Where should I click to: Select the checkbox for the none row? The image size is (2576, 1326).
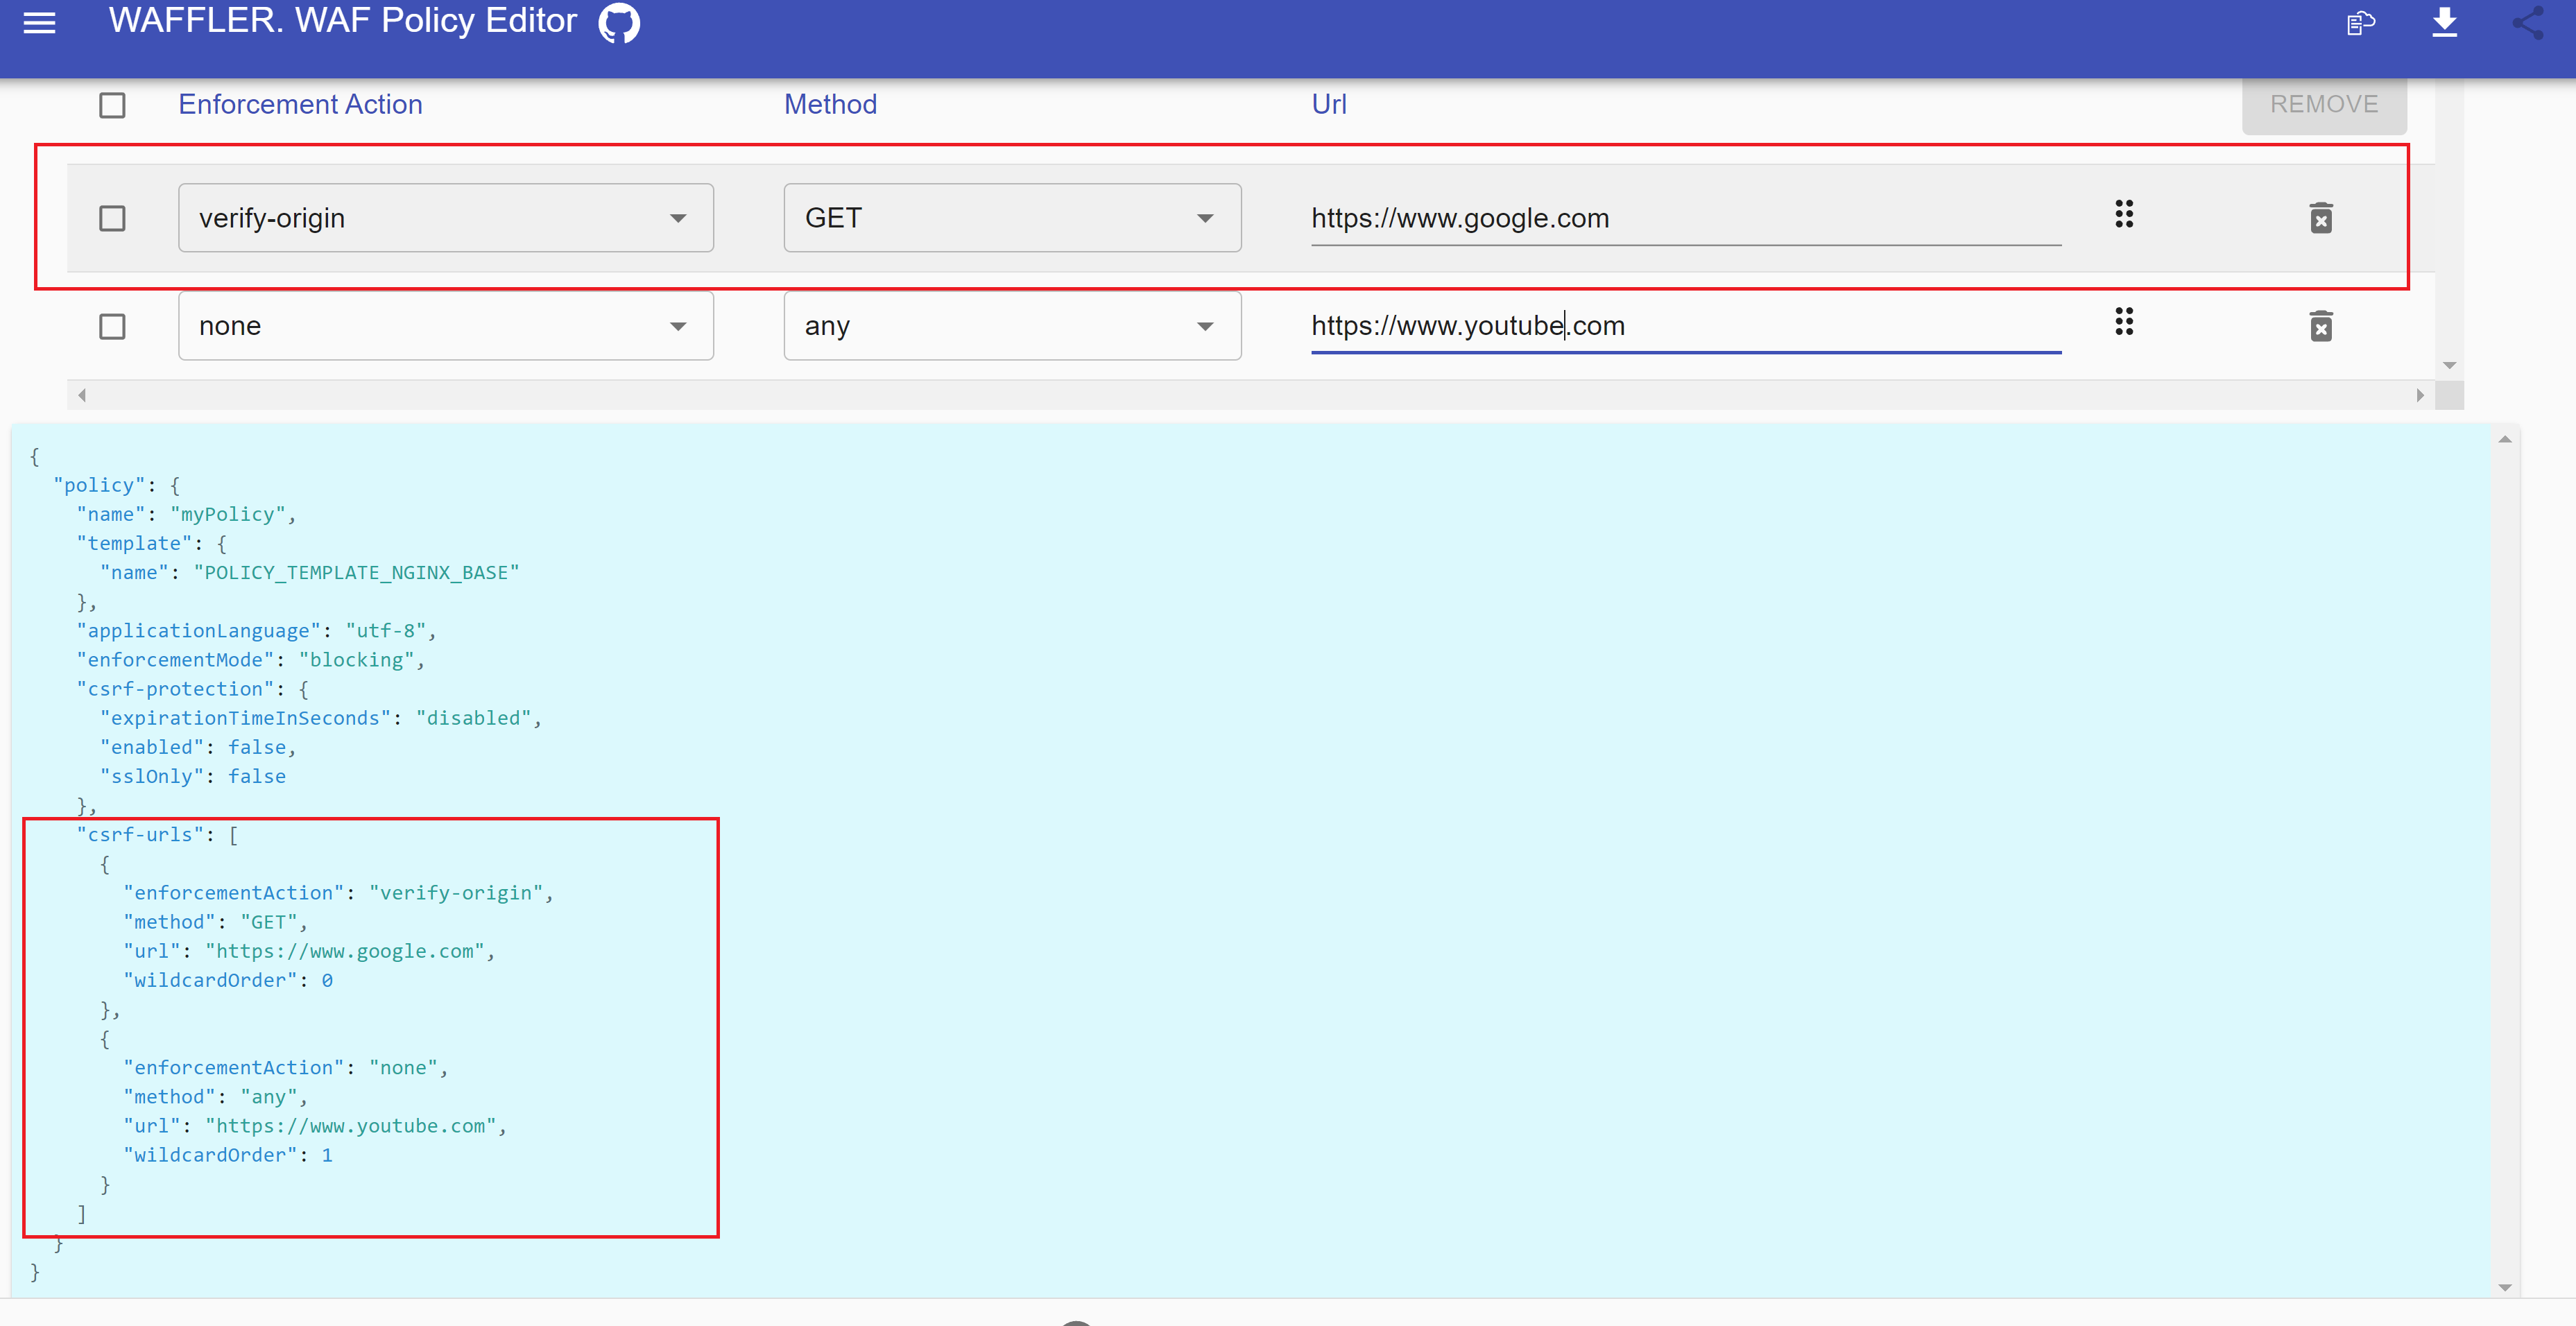(x=113, y=326)
